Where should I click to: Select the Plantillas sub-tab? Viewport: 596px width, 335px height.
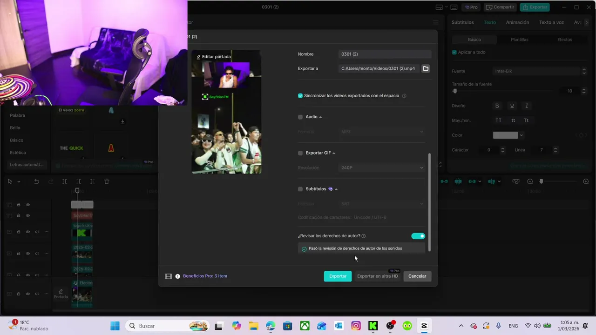(519, 40)
